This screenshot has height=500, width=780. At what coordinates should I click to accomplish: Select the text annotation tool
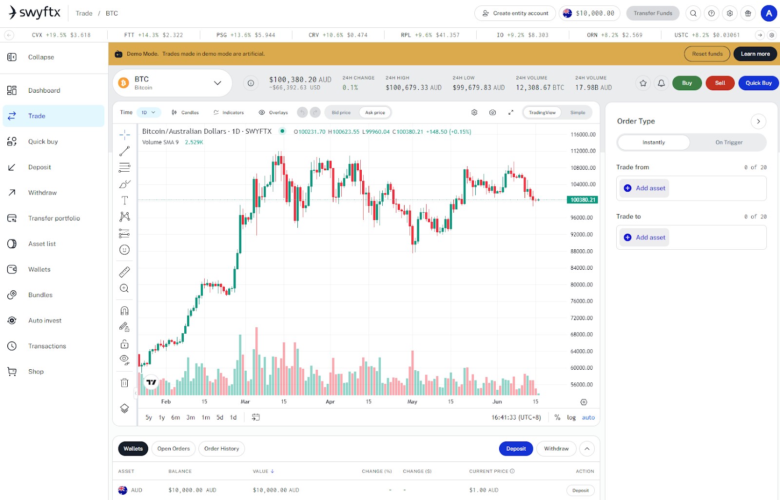point(124,200)
